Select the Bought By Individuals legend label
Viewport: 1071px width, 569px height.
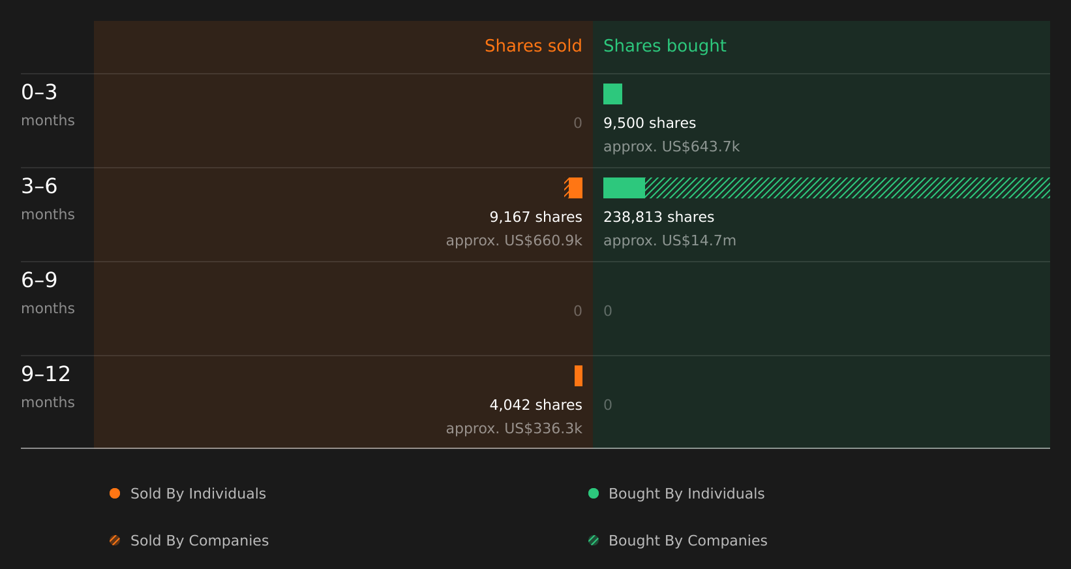click(686, 494)
